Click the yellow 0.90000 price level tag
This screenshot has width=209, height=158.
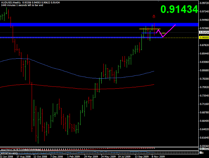204,38
